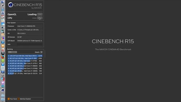Open the purple circle app in dock
181x102 pixels.
pos(3,83)
